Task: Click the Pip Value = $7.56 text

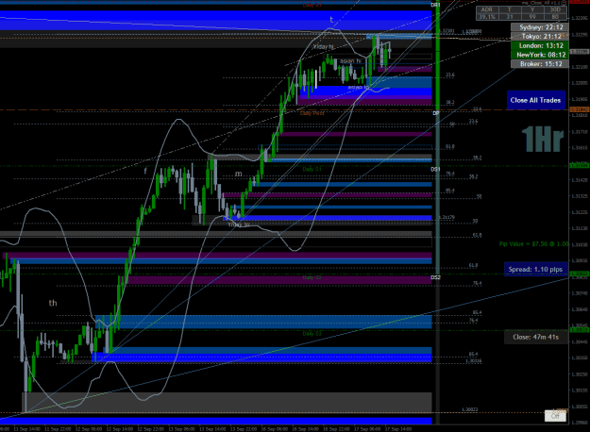Action: 533,244
